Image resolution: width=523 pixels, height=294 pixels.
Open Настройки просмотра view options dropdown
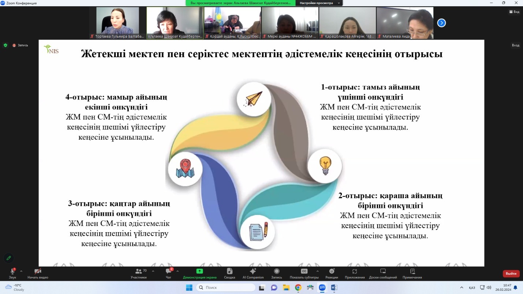320,3
